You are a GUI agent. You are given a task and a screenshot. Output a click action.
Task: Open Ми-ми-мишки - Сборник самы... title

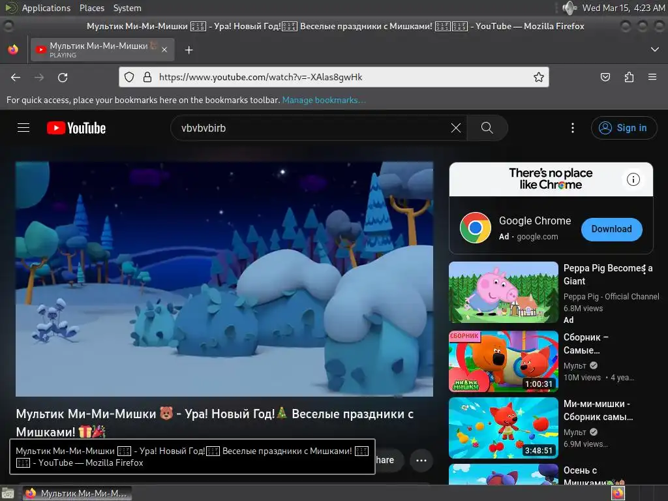click(x=598, y=410)
